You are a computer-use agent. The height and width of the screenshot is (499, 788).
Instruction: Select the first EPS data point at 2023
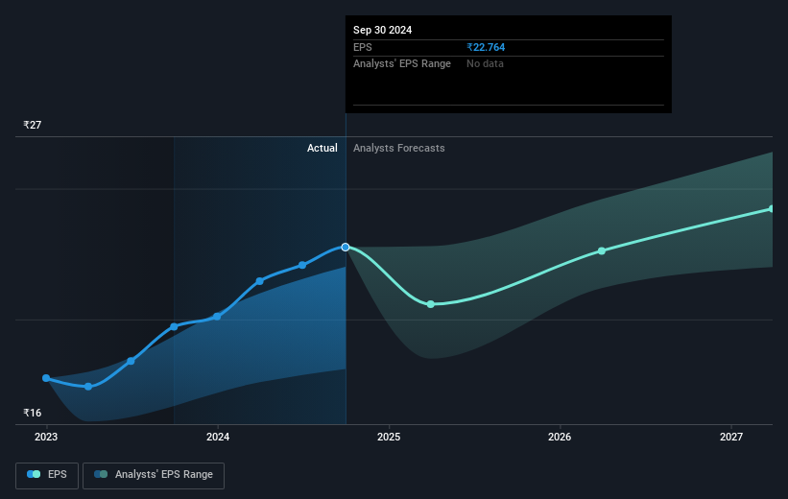(46, 378)
